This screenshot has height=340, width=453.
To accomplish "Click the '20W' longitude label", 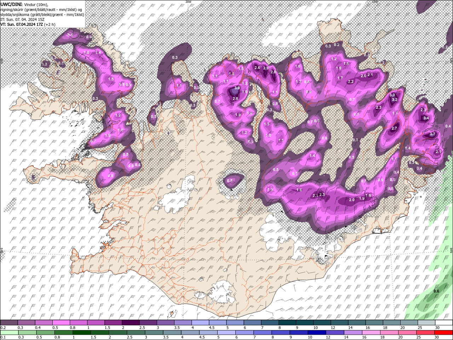I will click(x=188, y=2).
